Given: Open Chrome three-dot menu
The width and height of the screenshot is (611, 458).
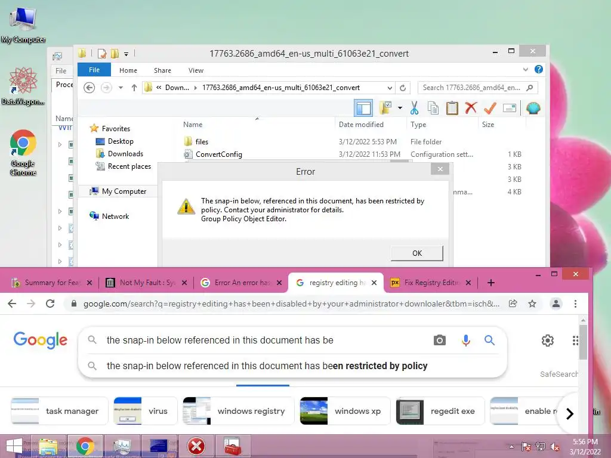Looking at the screenshot, I should [575, 304].
